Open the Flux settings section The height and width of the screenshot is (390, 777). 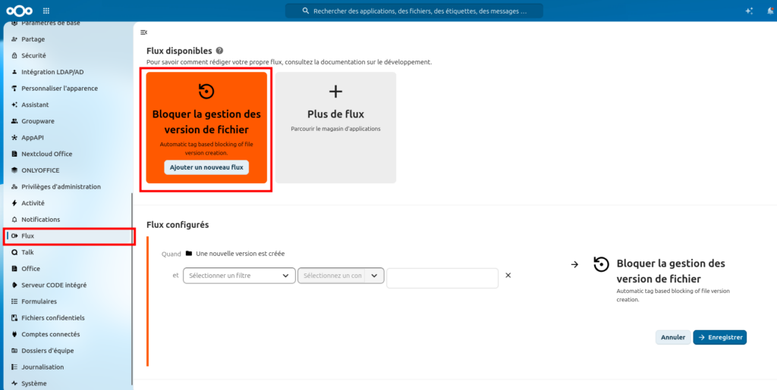pyautogui.click(x=69, y=236)
